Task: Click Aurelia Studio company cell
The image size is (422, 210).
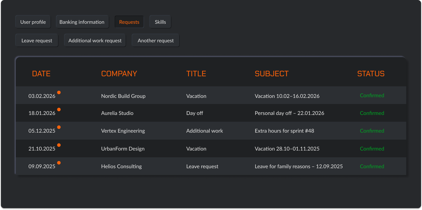Action: pos(117,113)
